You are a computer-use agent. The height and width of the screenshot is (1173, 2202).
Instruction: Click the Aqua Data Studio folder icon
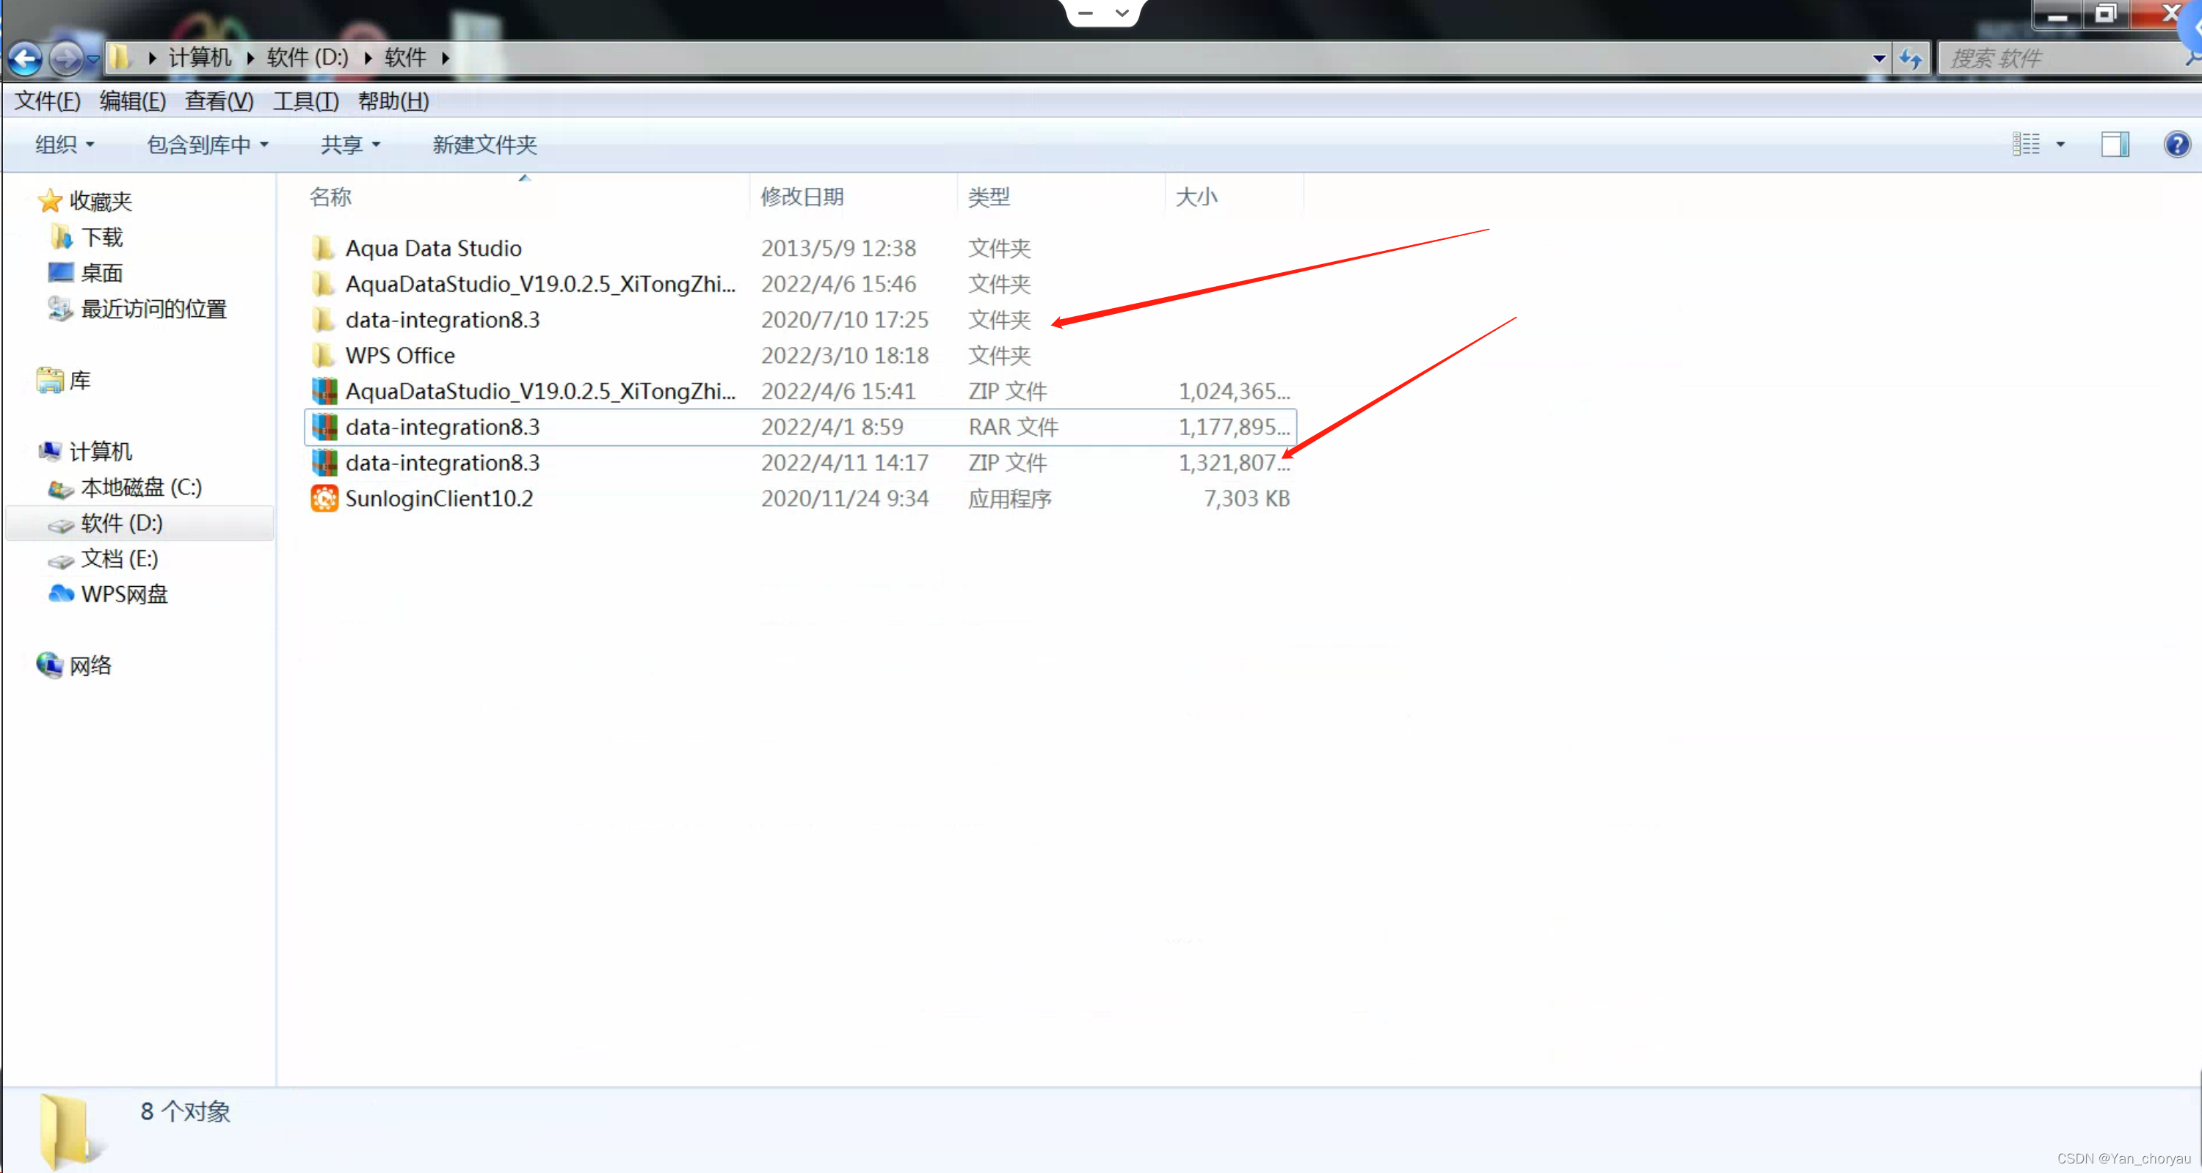pyautogui.click(x=323, y=248)
